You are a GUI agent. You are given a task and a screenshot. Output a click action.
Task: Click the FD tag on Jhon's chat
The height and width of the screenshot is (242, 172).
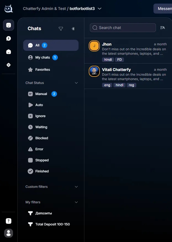pos(119,60)
